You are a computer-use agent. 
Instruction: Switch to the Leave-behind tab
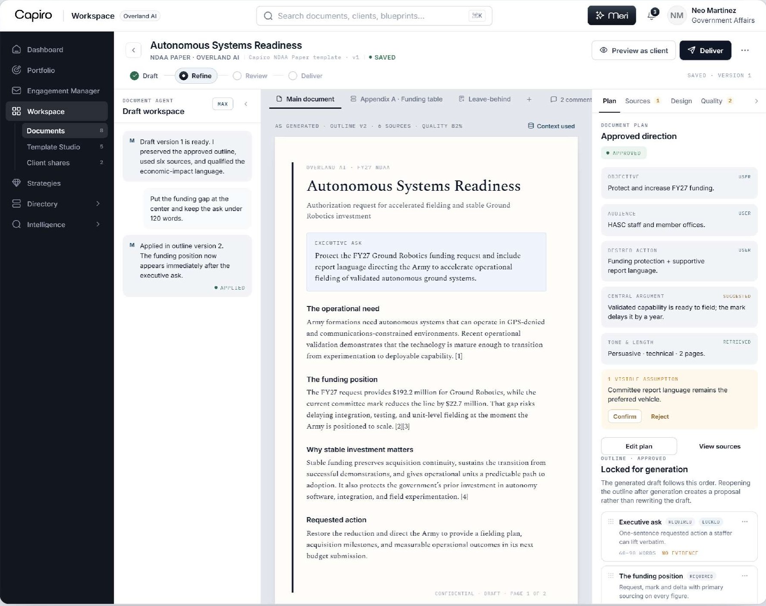coord(484,99)
